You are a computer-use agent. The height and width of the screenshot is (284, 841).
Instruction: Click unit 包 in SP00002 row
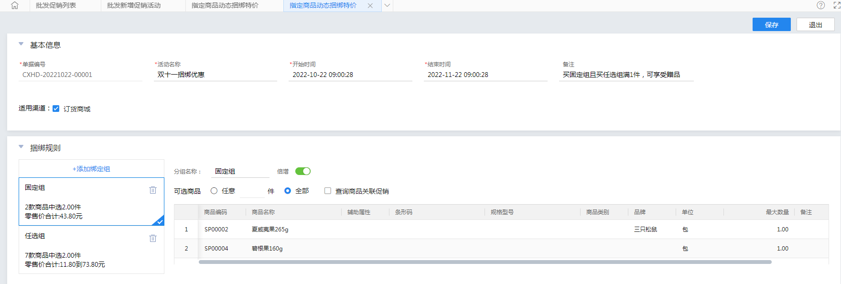pyautogui.click(x=685, y=229)
